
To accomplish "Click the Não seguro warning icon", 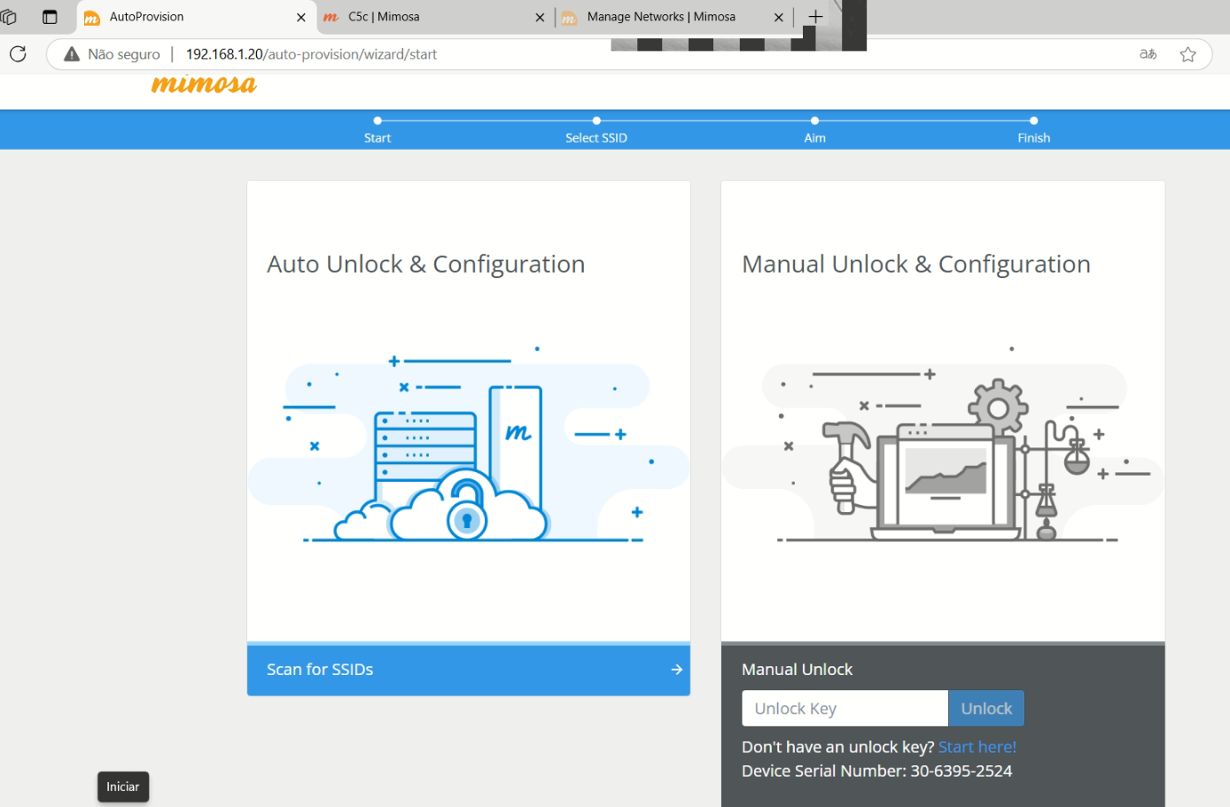I will coord(72,54).
